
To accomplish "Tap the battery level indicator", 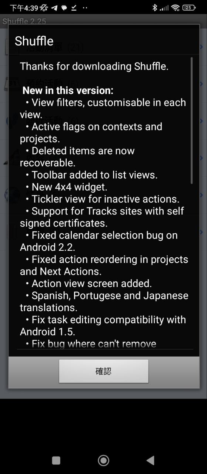I will 189,8.
